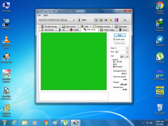Increase Start value with up arrow

(127, 47)
